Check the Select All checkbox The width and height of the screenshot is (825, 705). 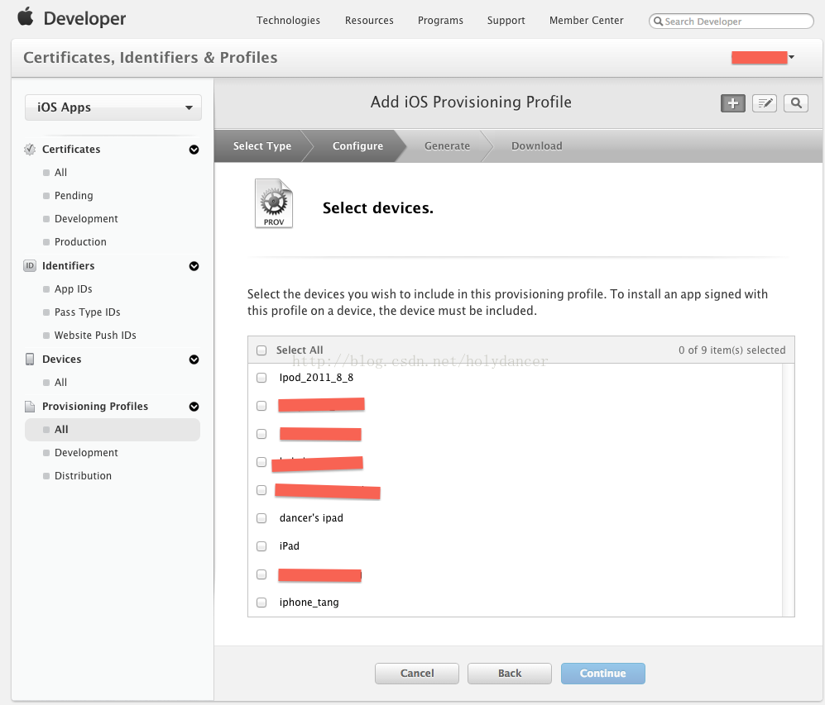click(x=261, y=350)
